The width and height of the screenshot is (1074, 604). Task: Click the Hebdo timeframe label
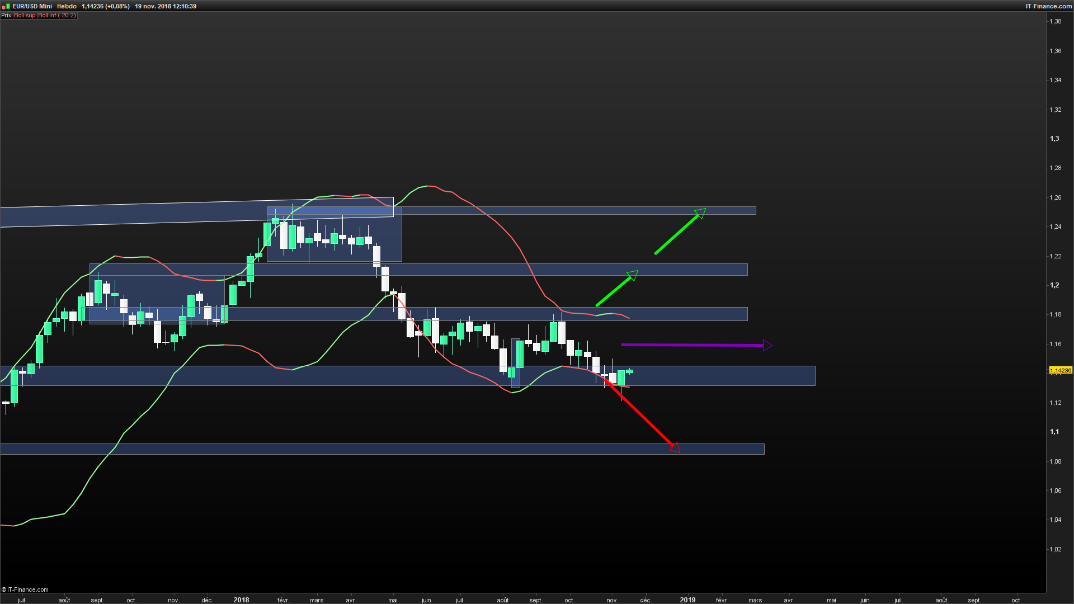[x=67, y=6]
